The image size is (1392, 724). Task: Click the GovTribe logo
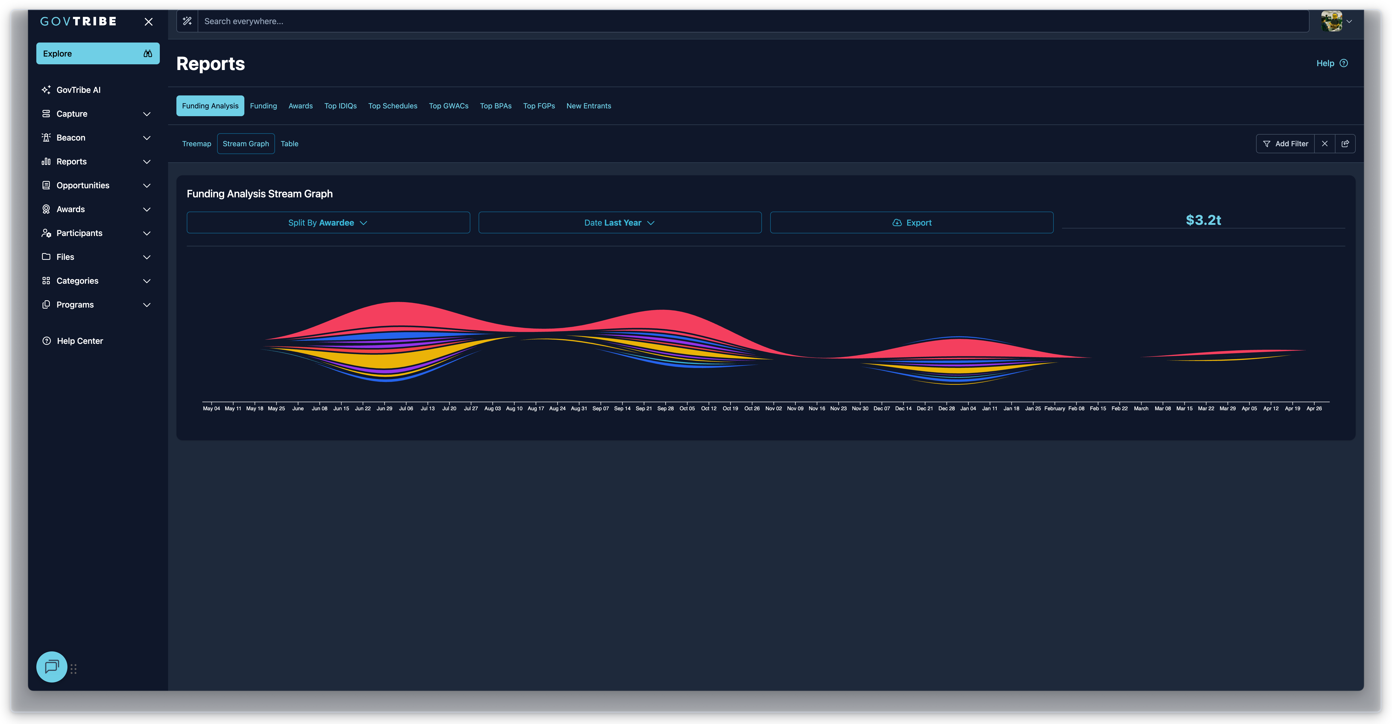pyautogui.click(x=78, y=21)
